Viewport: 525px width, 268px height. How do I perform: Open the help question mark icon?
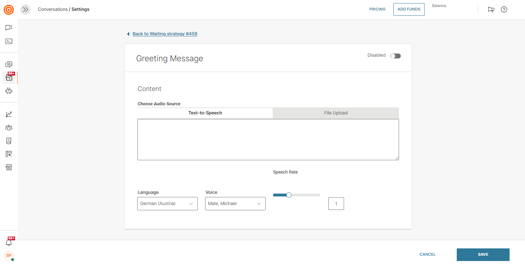(x=504, y=10)
